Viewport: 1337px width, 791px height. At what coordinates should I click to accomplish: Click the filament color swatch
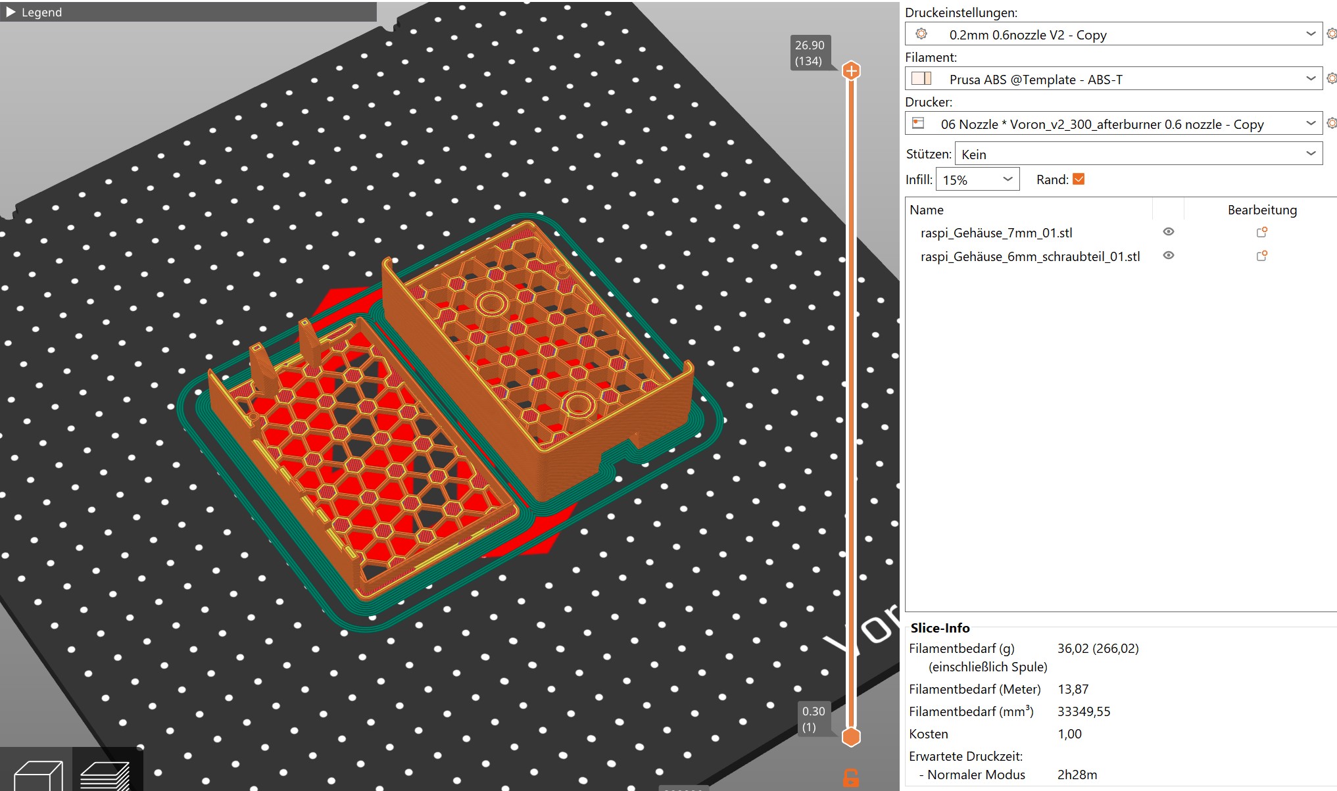click(921, 79)
